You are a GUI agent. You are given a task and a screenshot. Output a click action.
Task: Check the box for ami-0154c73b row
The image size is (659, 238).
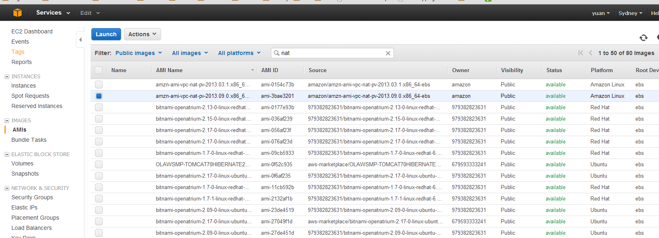(x=99, y=84)
